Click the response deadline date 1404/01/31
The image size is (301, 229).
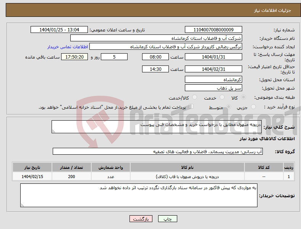click(213, 57)
